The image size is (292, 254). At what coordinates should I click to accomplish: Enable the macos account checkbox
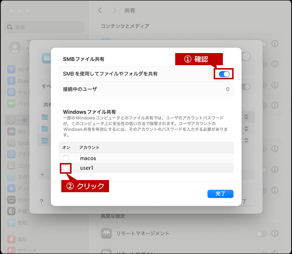[x=66, y=158]
